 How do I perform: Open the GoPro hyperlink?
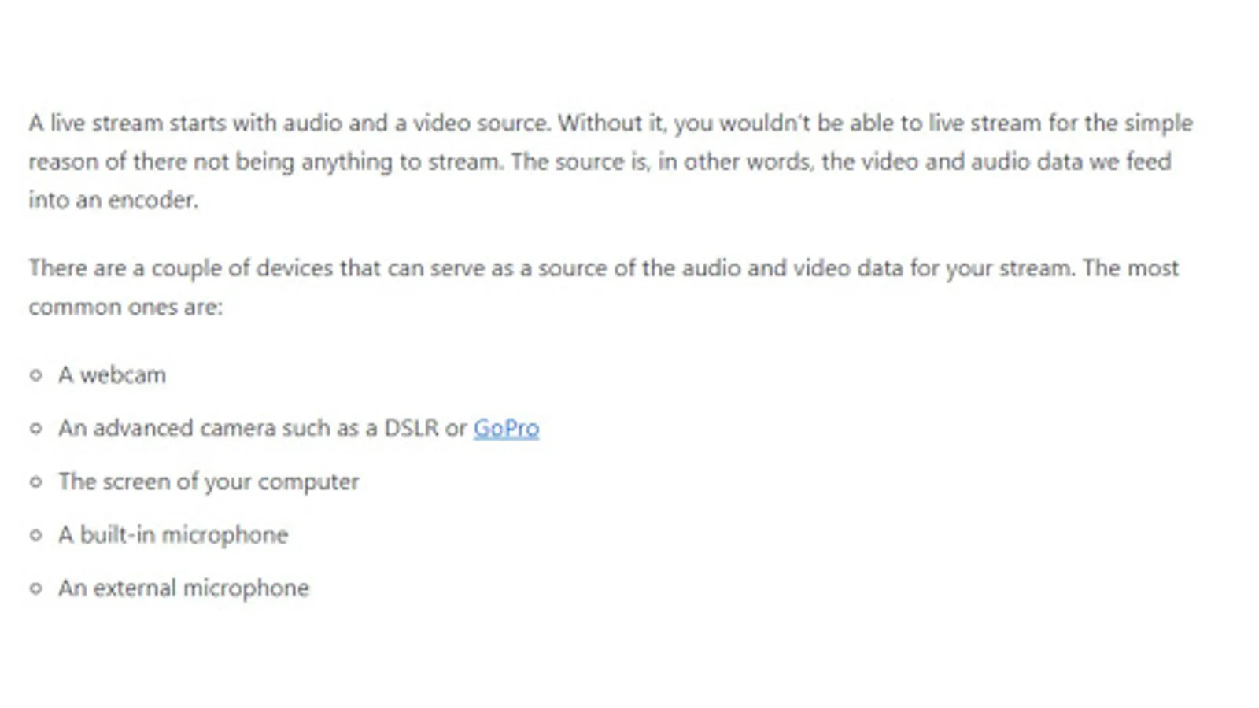coord(506,429)
